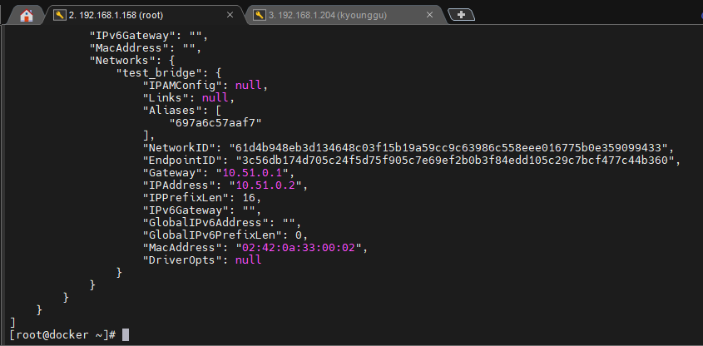
Task: Click the NetworkID hash string
Action: (448, 147)
